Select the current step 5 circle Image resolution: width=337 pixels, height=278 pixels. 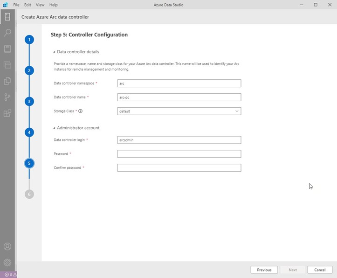29,163
